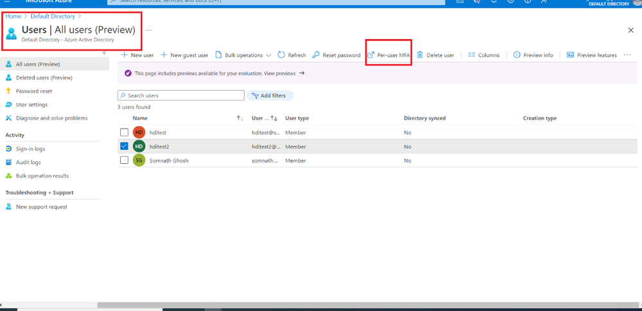
Task: Click the SG avatar of Somnath Ghosh
Action: point(139,160)
